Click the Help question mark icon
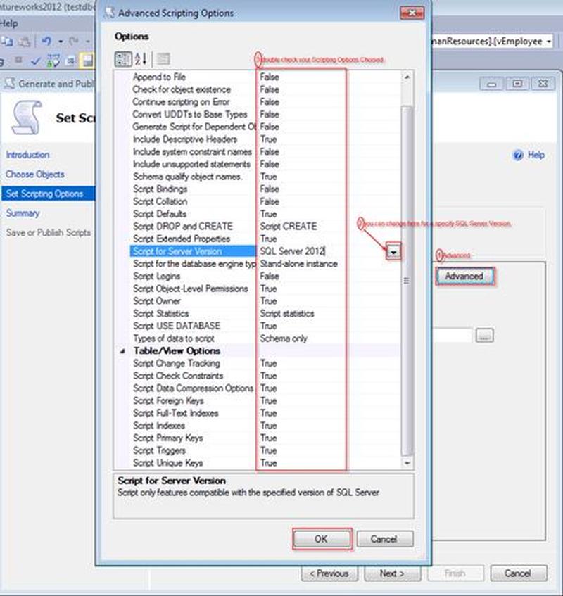 click(x=518, y=155)
